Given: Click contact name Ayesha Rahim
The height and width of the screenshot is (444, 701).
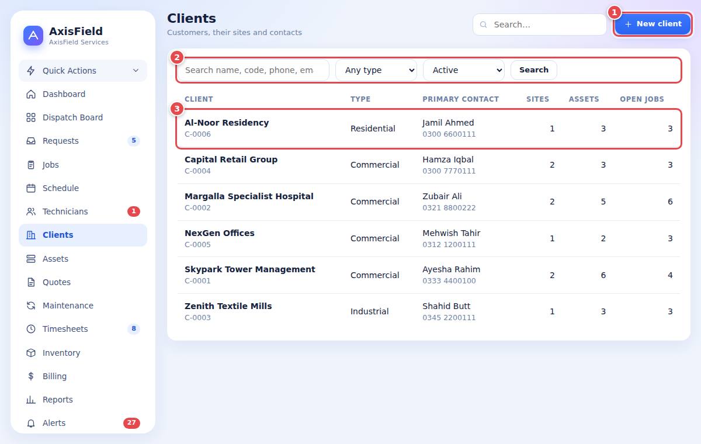Looking at the screenshot, I should coord(452,269).
